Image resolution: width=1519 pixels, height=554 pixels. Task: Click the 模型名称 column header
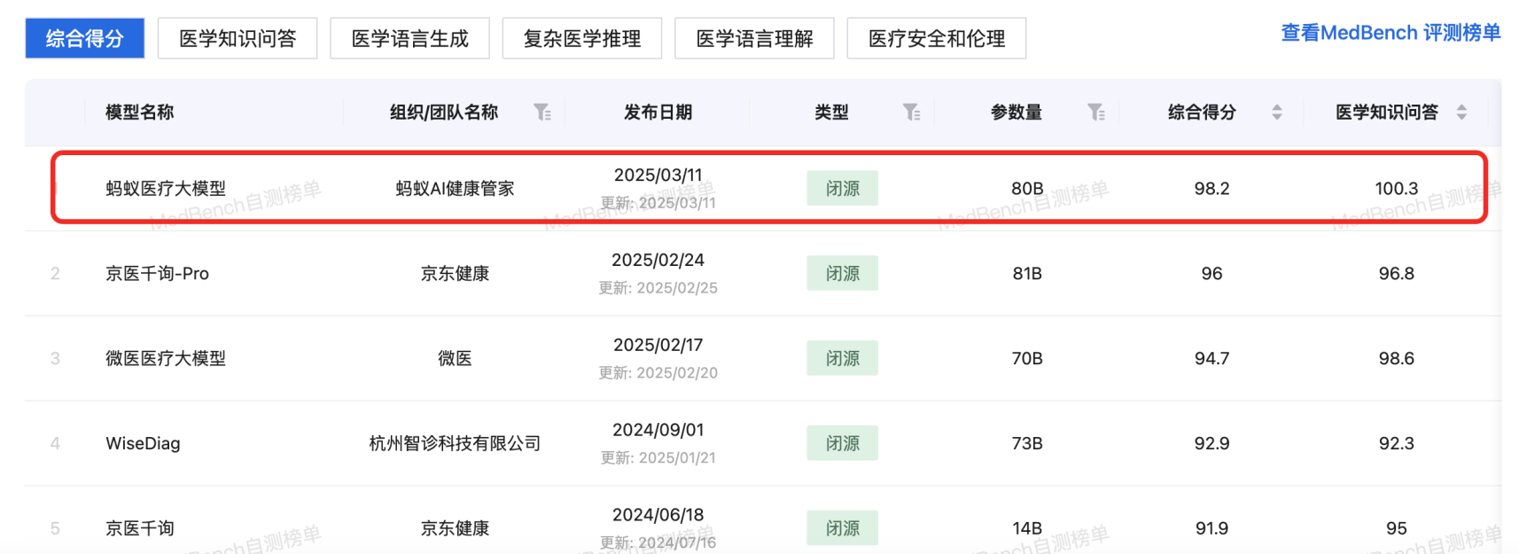pos(139,112)
